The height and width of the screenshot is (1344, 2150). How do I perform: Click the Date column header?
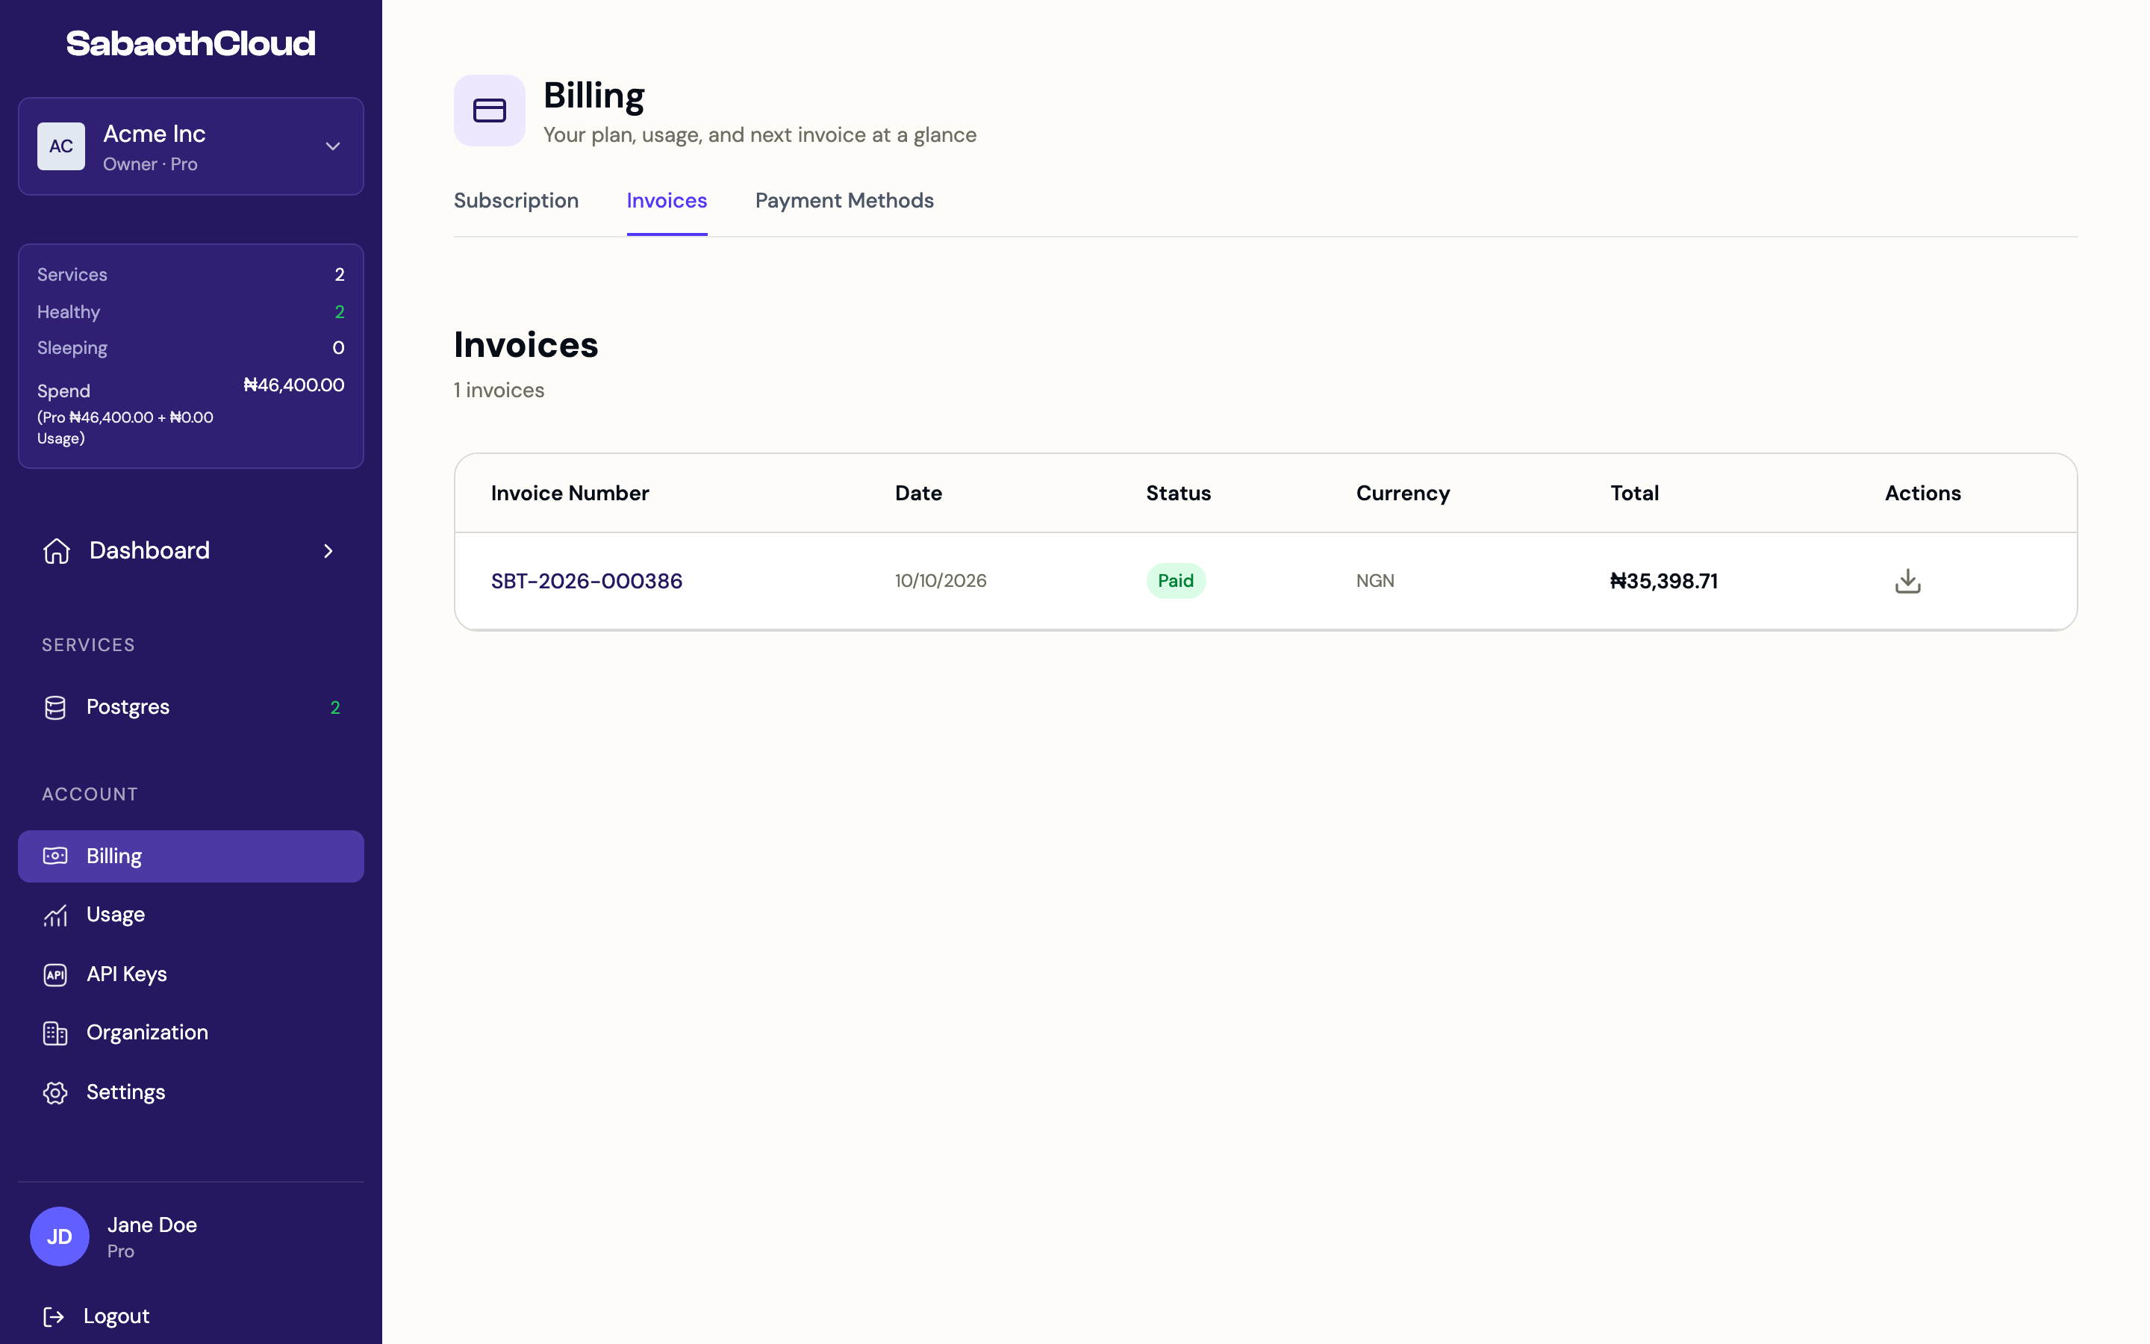click(919, 494)
